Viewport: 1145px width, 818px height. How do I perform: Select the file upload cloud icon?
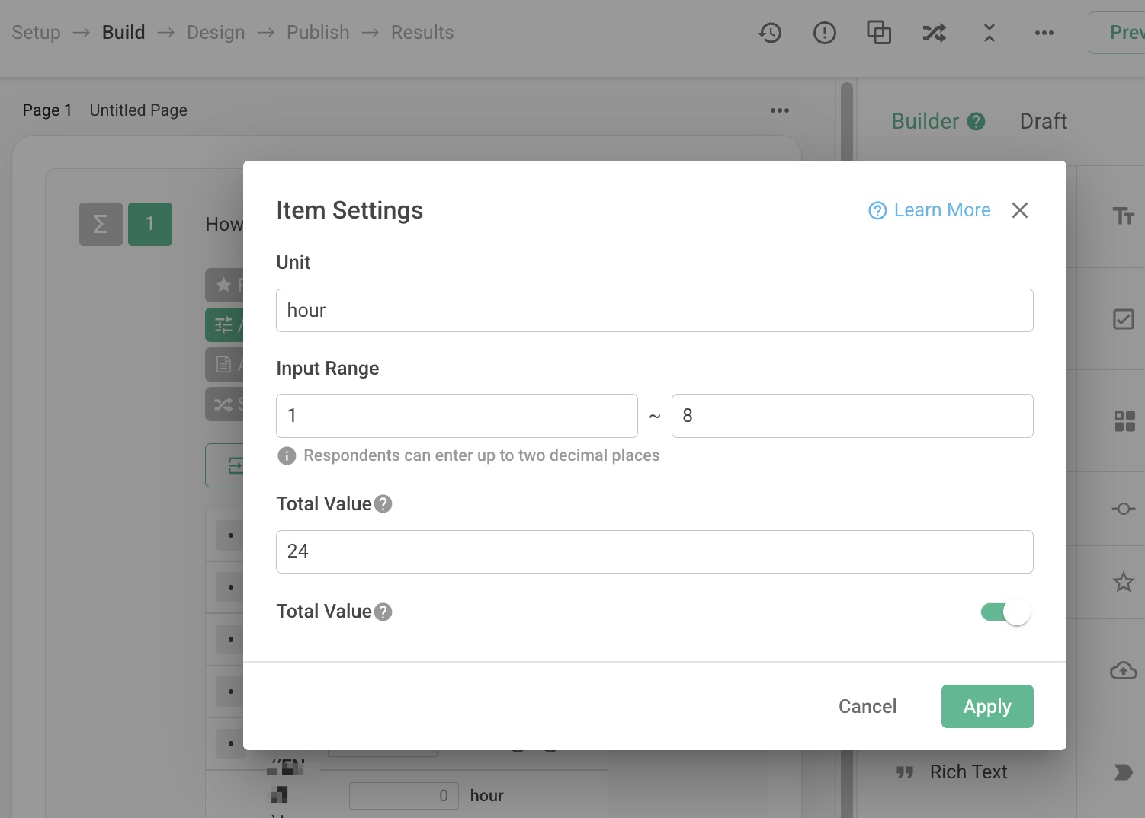tap(1123, 670)
